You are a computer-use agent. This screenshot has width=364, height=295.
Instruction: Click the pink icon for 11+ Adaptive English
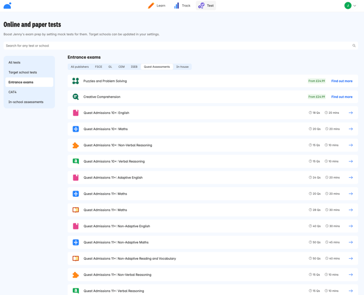coord(76,177)
